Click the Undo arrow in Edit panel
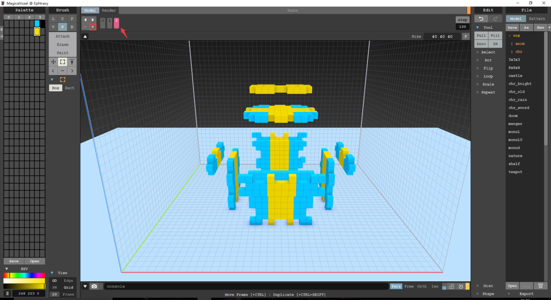Screen dimensions: 551x300 [x=481, y=19]
